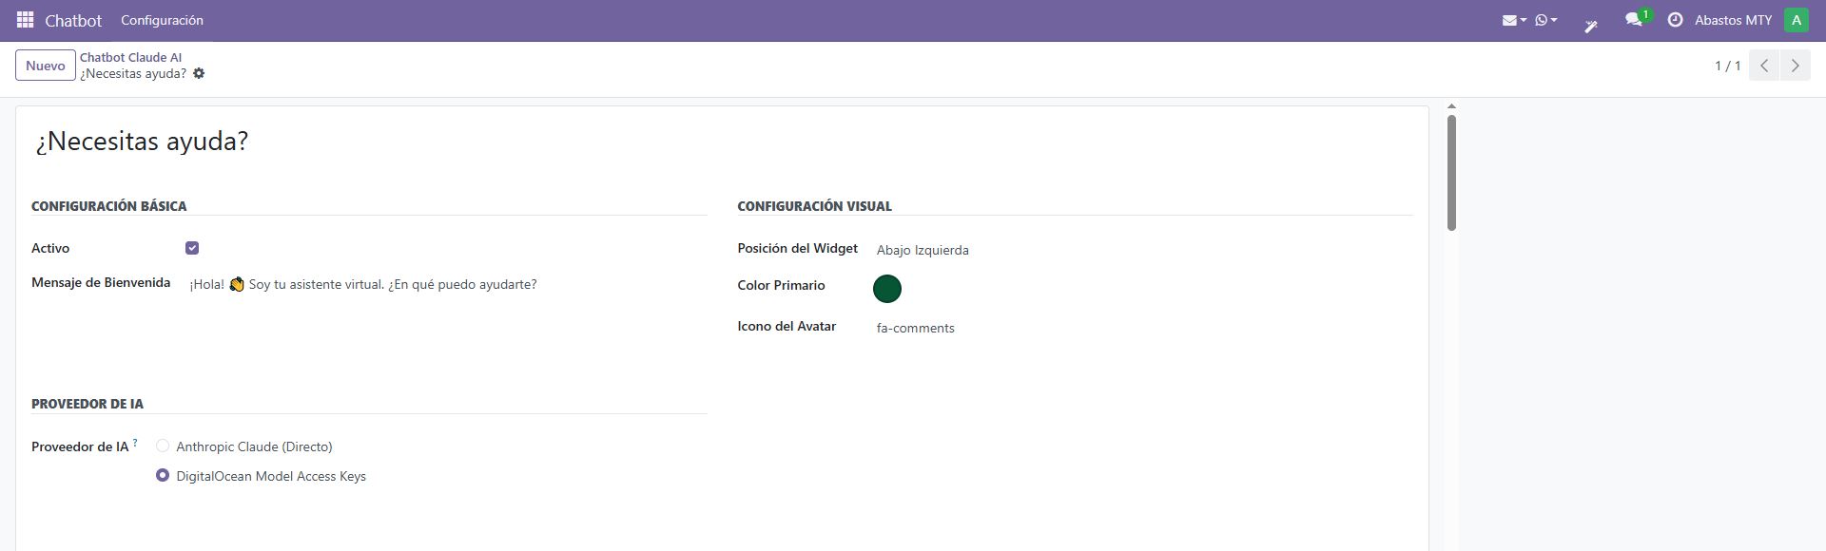Click the Nuevo button
Image resolution: width=1826 pixels, height=551 pixels.
click(46, 66)
